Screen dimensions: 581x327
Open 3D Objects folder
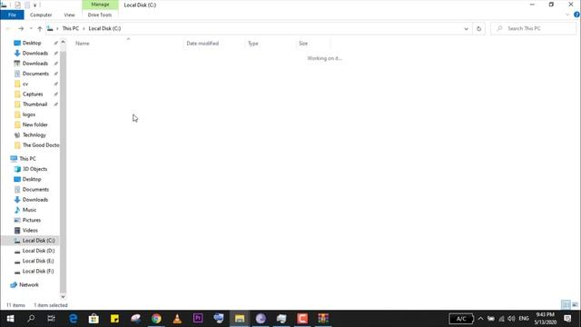pyautogui.click(x=34, y=169)
